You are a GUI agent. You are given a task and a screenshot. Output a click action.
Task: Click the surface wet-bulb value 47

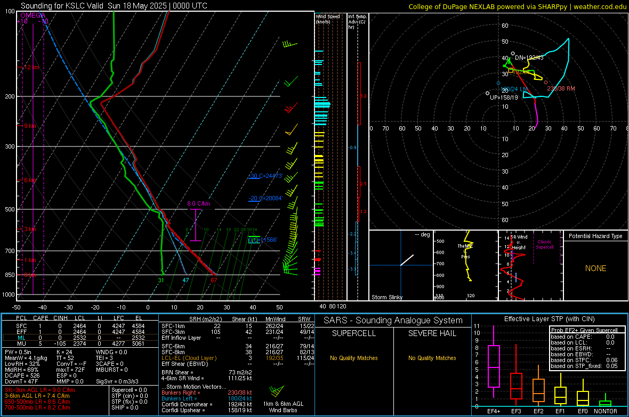point(186,280)
